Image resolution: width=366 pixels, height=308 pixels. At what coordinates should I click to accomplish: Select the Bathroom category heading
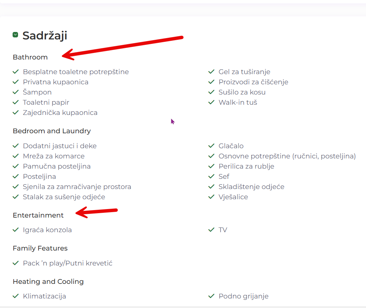(x=30, y=57)
